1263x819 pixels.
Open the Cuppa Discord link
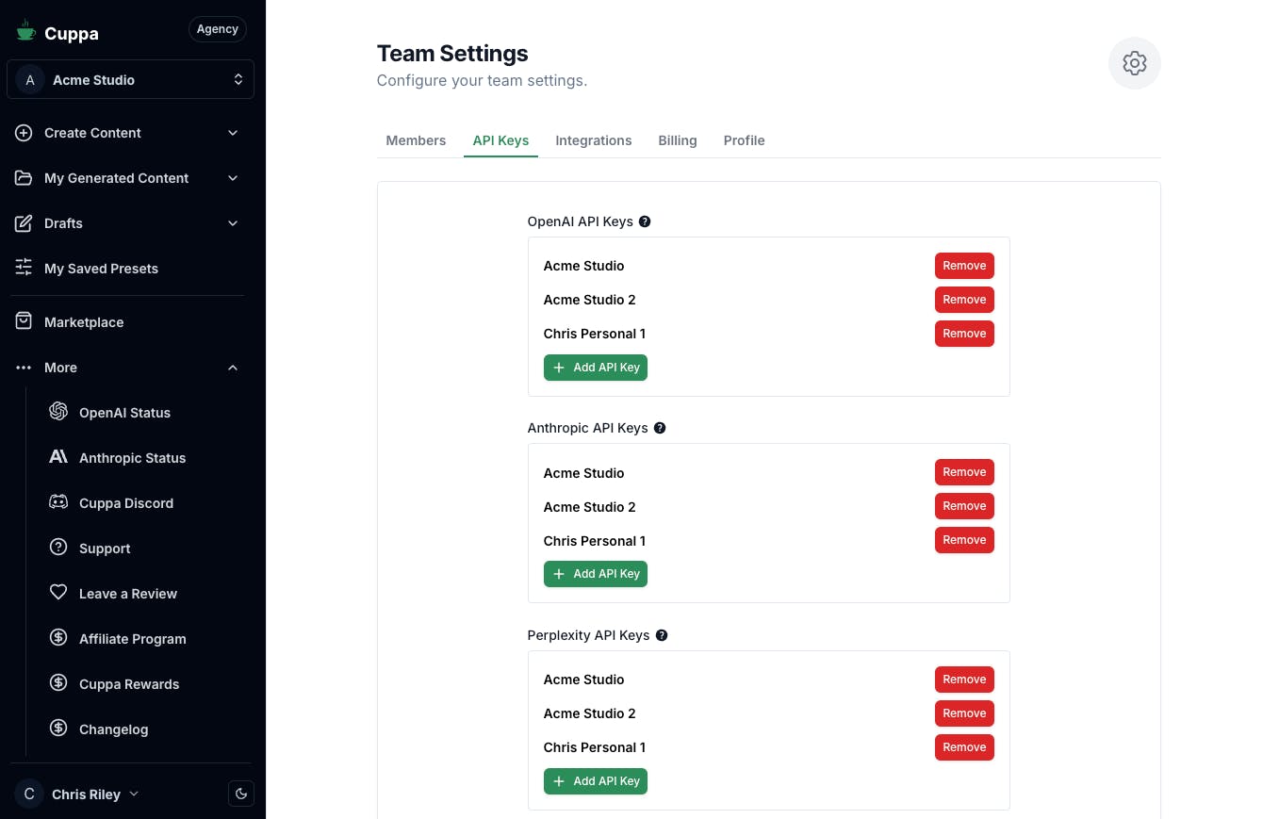[125, 503]
